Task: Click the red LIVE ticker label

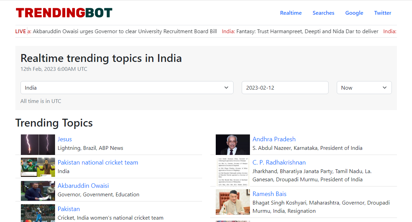Action: (x=21, y=31)
